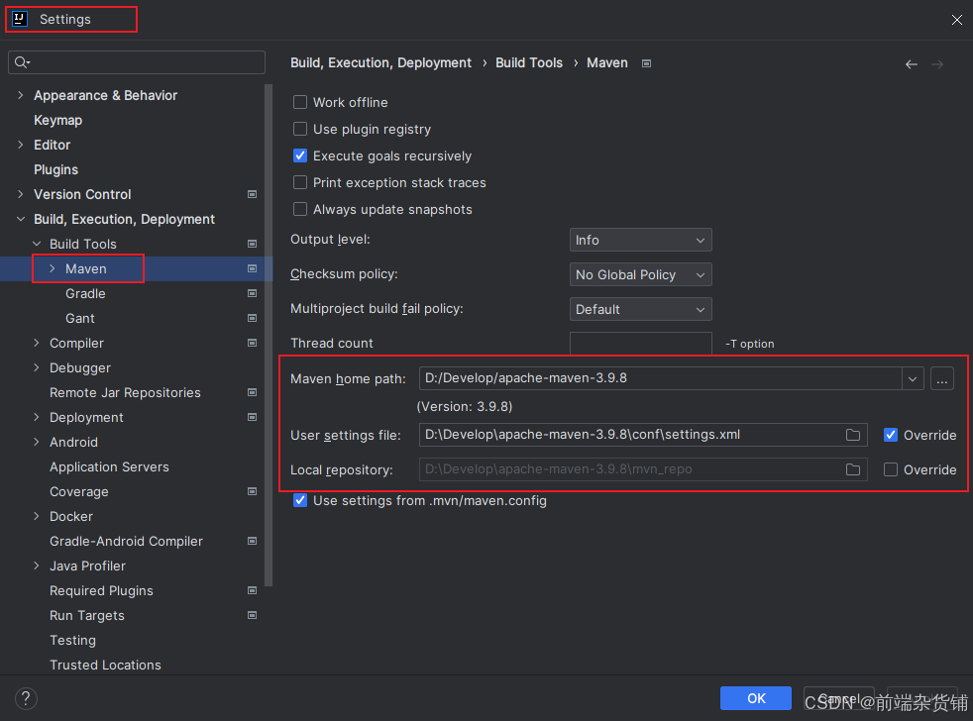The width and height of the screenshot is (973, 721).
Task: Select Gradle under Build Tools
Action: pos(85,293)
